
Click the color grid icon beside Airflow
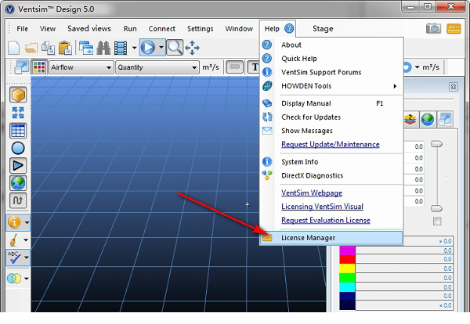[39, 67]
